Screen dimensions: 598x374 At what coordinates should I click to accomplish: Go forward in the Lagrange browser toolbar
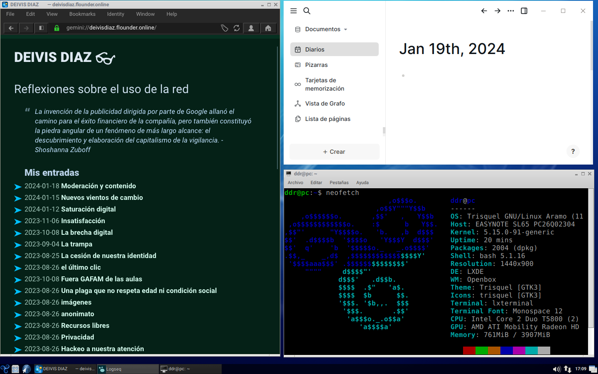[26, 28]
